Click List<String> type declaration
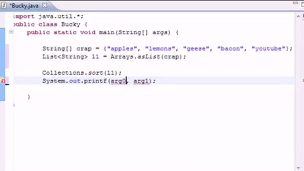The width and height of the screenshot is (304, 171). pyautogui.click(x=65, y=57)
